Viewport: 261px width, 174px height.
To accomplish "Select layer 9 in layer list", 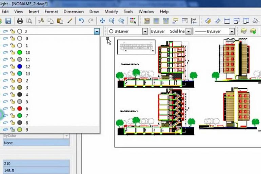I will pyautogui.click(x=27, y=130).
